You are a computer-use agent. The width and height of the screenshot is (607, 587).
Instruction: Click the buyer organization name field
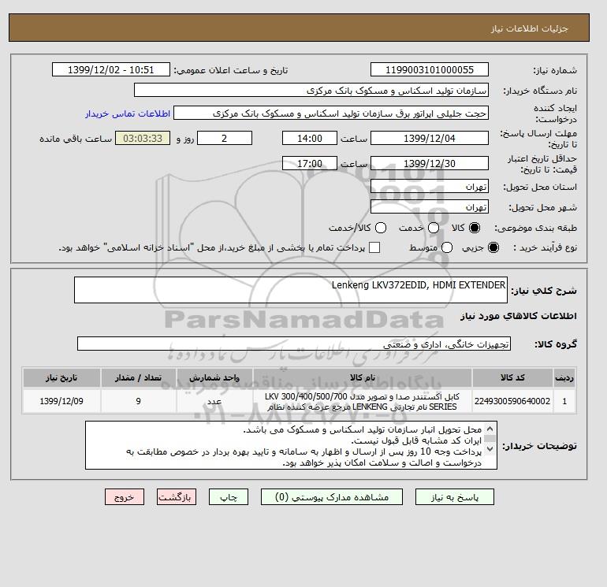(x=311, y=91)
